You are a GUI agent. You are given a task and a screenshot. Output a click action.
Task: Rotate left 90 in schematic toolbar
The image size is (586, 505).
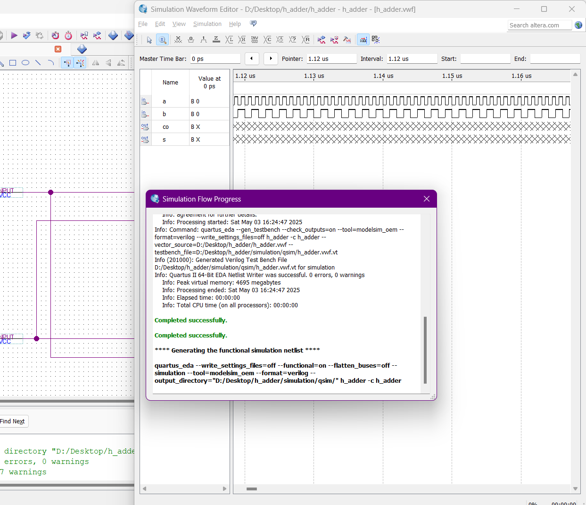click(x=121, y=63)
